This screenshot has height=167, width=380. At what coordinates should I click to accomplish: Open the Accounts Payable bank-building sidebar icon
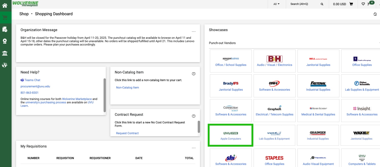coord(5,53)
